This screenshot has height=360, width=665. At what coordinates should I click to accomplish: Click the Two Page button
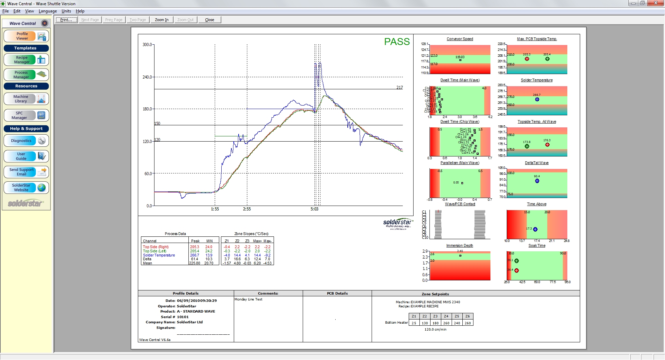(x=138, y=20)
